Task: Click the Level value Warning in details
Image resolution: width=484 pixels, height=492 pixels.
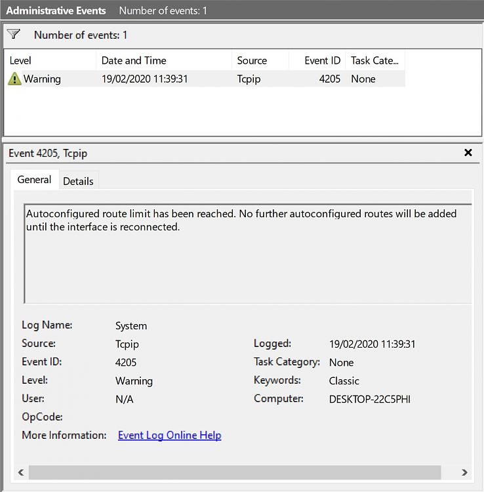Action: (134, 381)
